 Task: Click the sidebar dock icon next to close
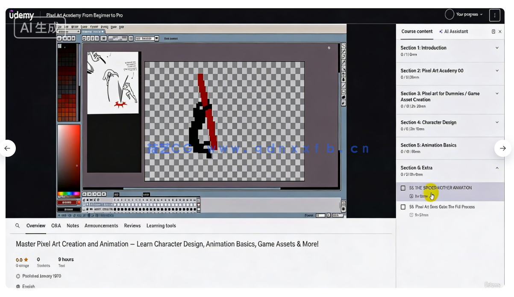493,32
